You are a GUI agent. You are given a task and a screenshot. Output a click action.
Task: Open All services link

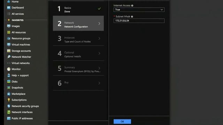18,14
